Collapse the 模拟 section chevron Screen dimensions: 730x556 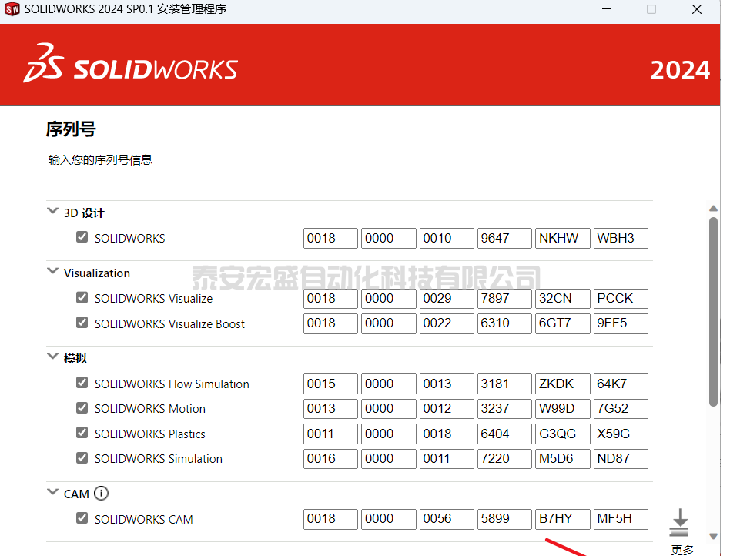click(x=52, y=357)
